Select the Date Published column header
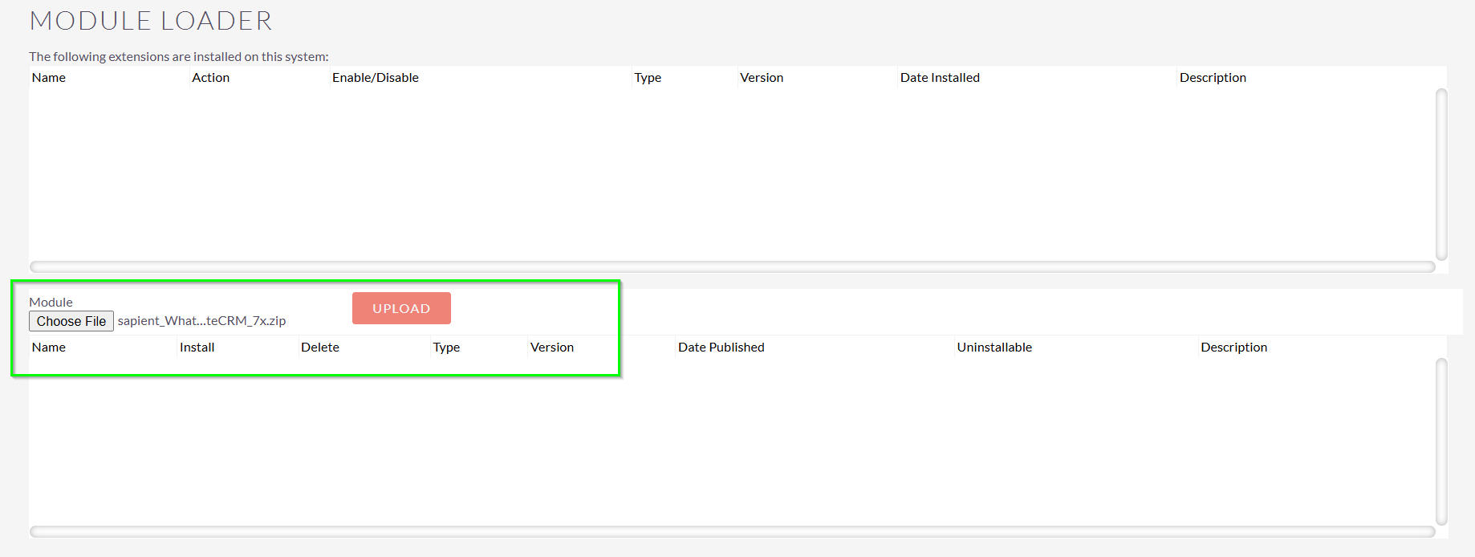The width and height of the screenshot is (1475, 557). [x=721, y=348]
